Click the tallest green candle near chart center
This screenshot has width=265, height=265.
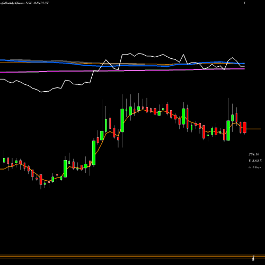[122, 120]
